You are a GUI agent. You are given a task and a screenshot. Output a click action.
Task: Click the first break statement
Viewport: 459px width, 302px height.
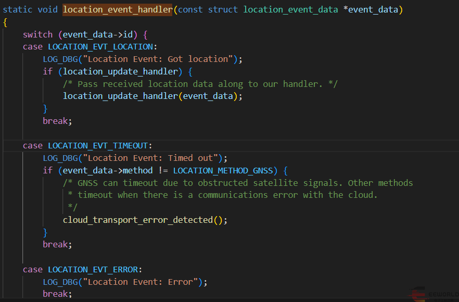[55, 121]
